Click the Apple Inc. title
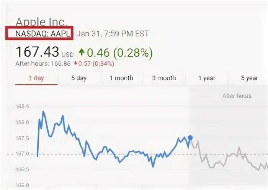Viewport: 268px width, 190px height. click(x=41, y=22)
